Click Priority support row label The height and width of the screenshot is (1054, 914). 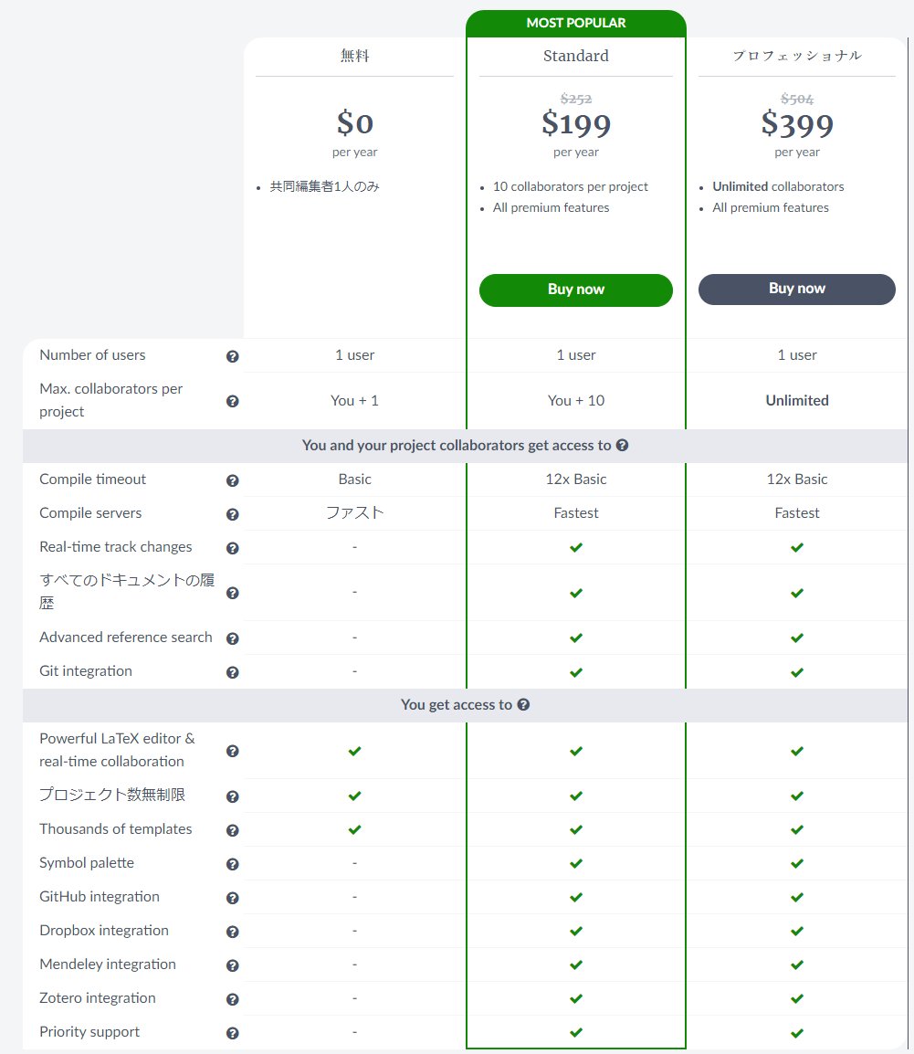click(89, 1032)
